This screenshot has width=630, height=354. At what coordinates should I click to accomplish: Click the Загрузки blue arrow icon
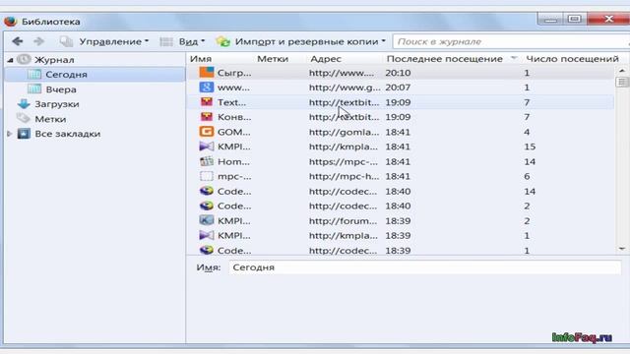24,104
